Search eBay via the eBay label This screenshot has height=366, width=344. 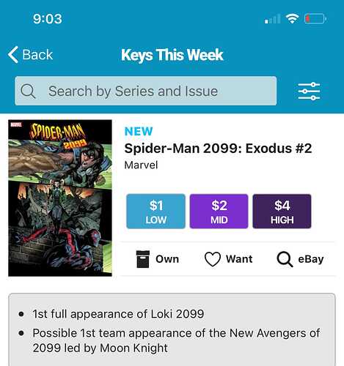pyautogui.click(x=311, y=259)
